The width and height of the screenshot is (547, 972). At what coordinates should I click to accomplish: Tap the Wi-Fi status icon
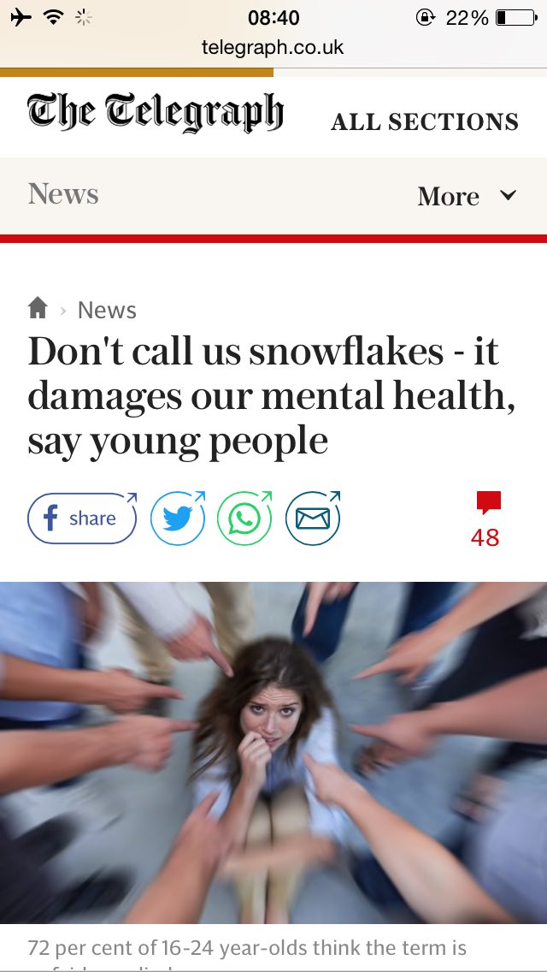[x=54, y=17]
